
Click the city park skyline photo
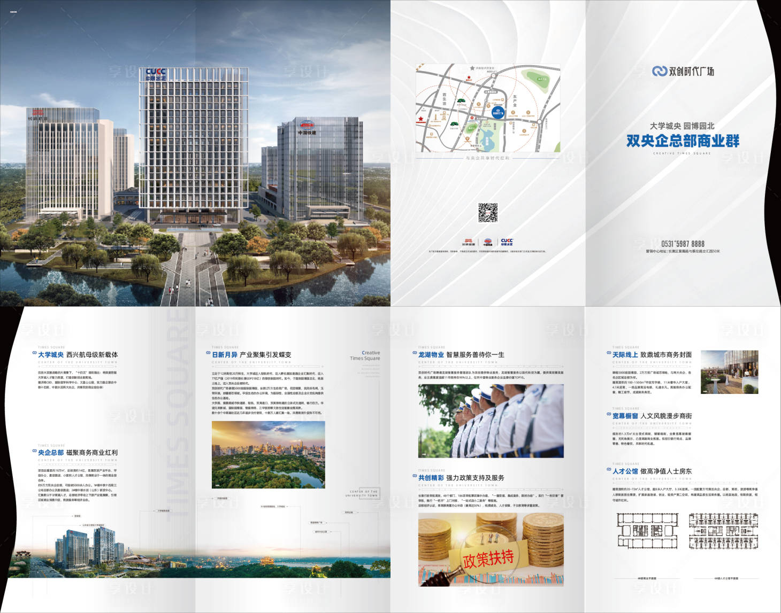268,455
